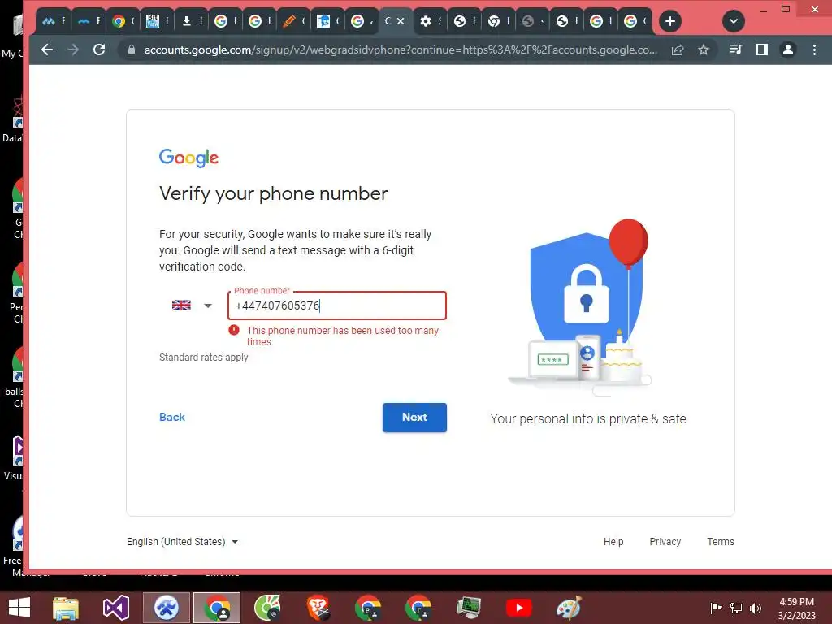Open Chrome's three-dot menu

tap(814, 50)
